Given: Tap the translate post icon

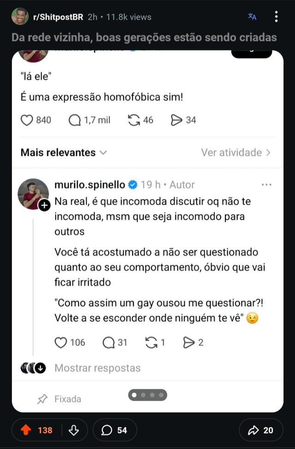Looking at the screenshot, I should pyautogui.click(x=252, y=17).
